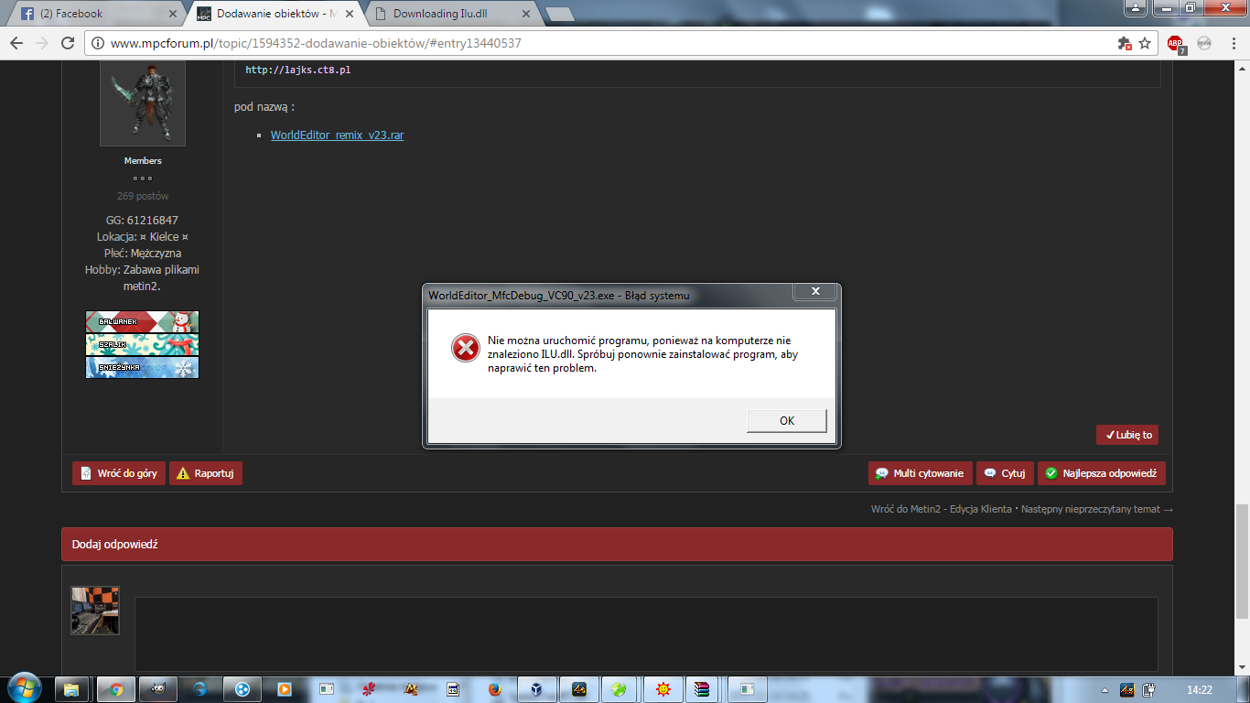Open the sun icon taskbar app

[x=662, y=688]
